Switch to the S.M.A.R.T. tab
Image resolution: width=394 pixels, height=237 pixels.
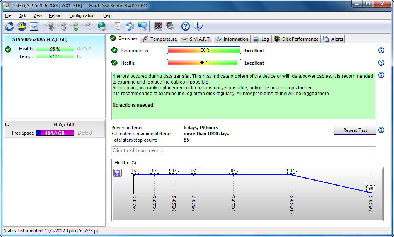(x=196, y=39)
